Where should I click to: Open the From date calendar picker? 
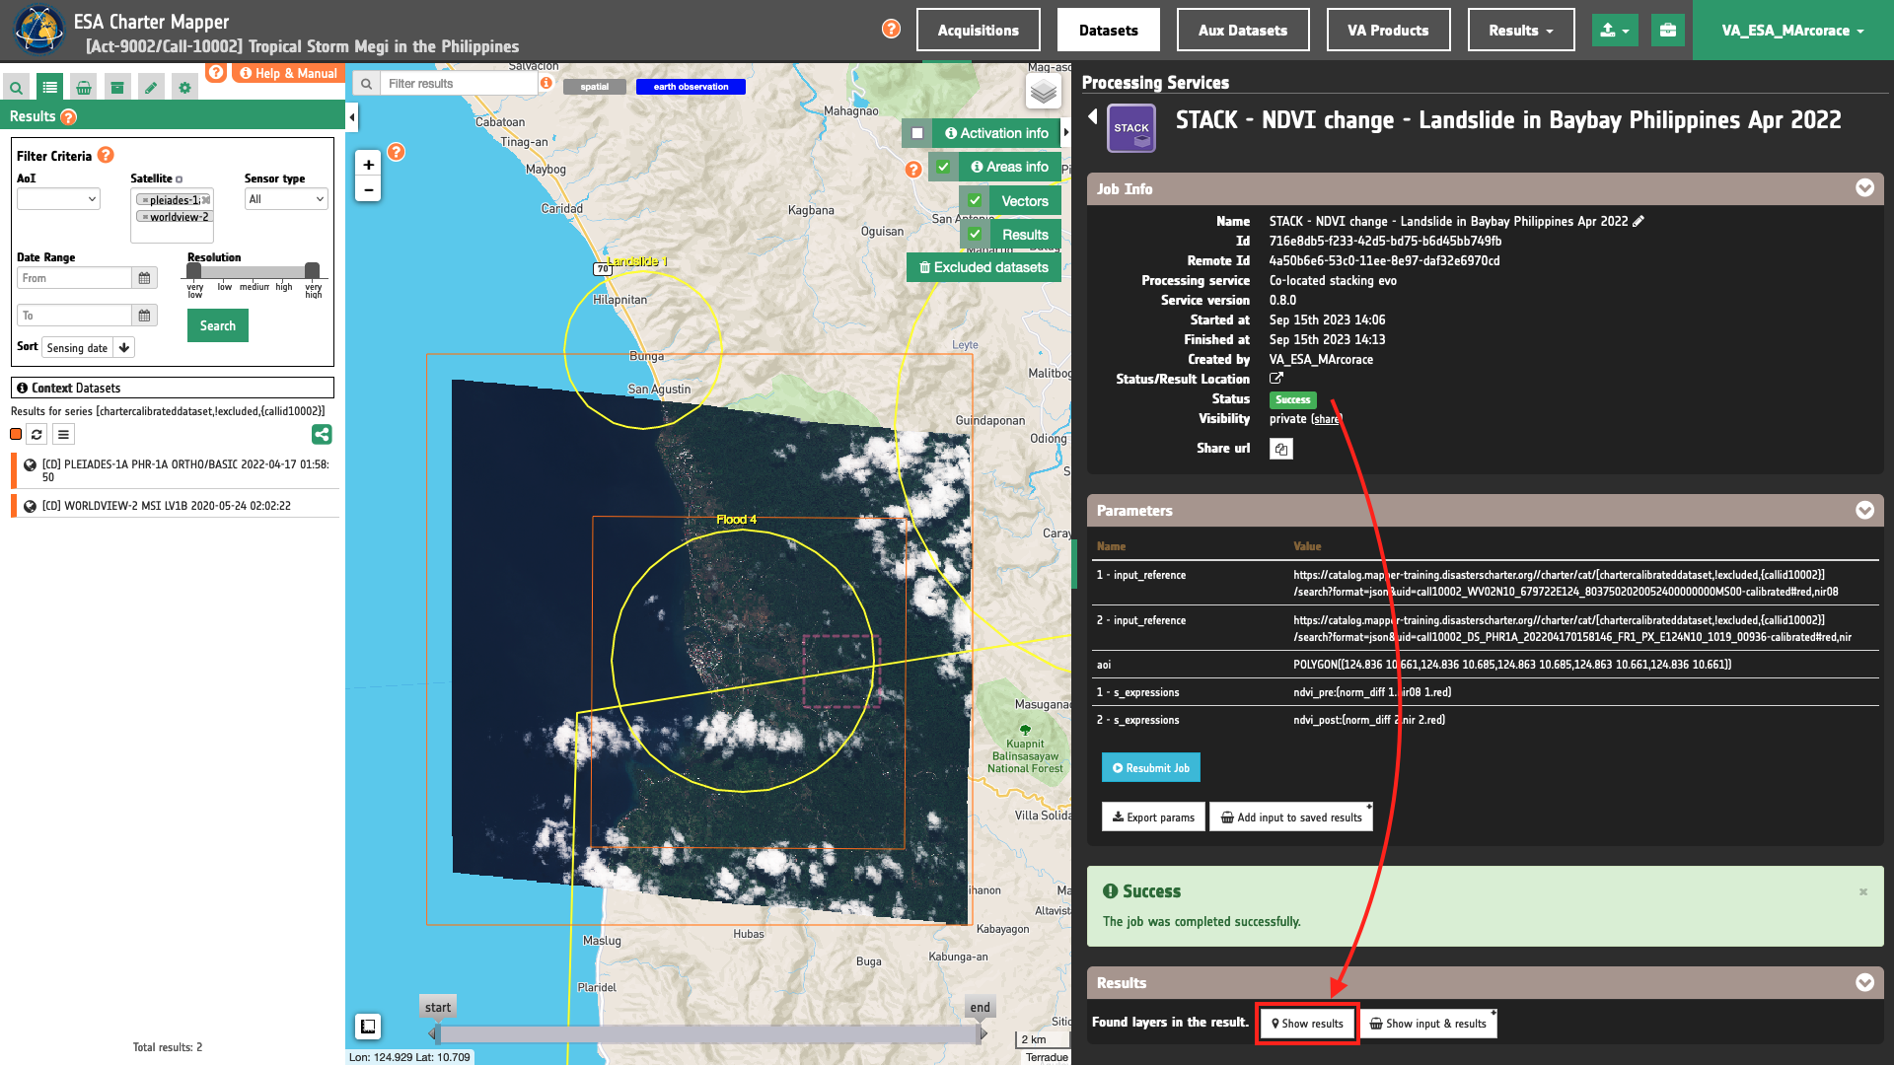(x=145, y=278)
